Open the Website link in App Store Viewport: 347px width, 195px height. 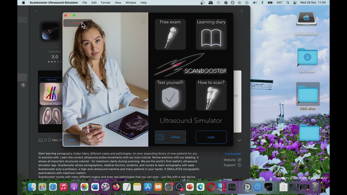(232, 160)
